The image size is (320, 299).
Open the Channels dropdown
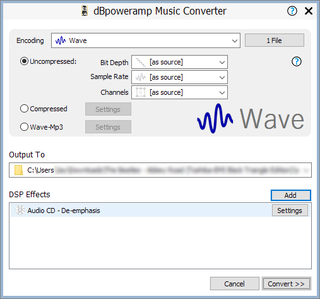[179, 92]
